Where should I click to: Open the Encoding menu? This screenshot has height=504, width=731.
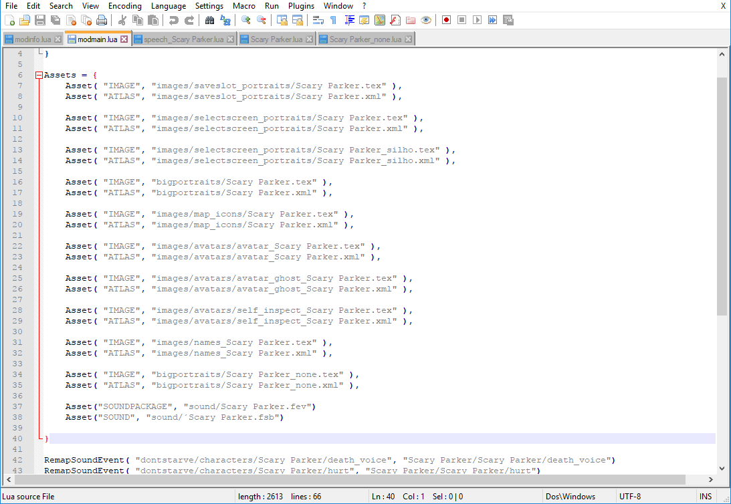[x=124, y=6]
